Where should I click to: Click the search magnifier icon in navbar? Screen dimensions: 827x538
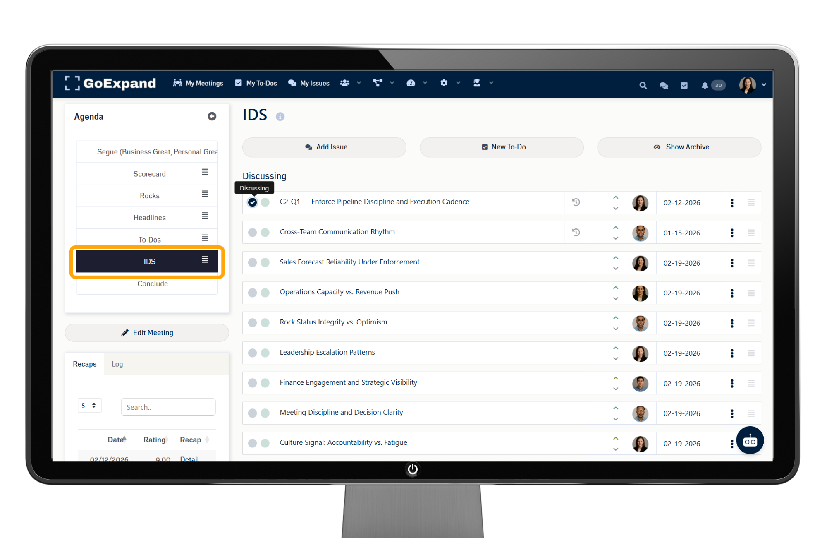pyautogui.click(x=643, y=85)
